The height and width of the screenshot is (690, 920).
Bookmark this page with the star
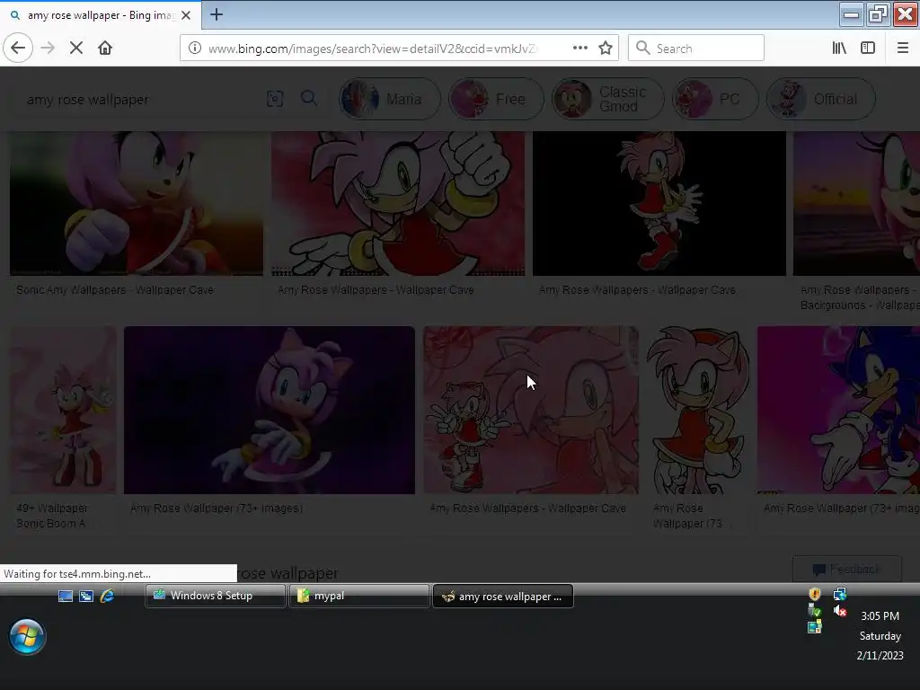point(606,49)
